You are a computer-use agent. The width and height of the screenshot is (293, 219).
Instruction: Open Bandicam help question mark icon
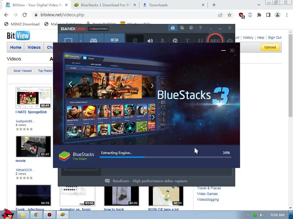pyautogui.click(x=200, y=28)
